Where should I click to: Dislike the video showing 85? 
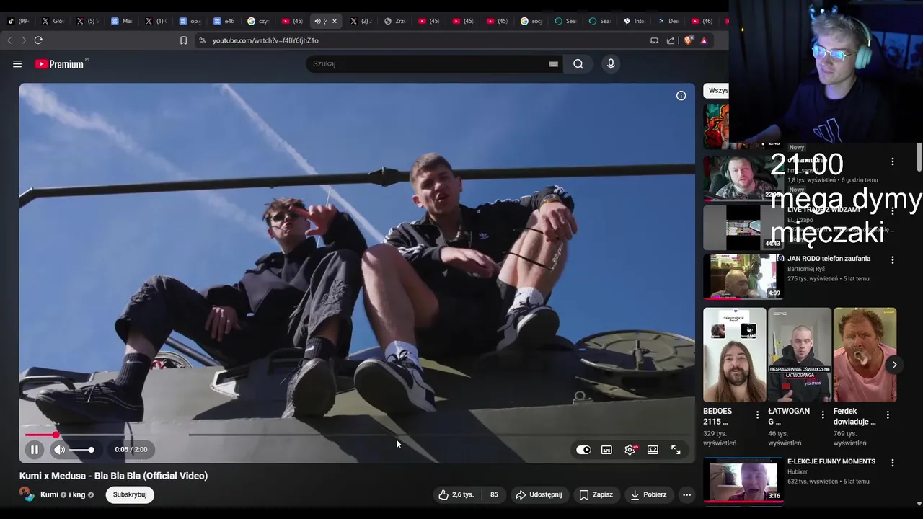point(494,494)
